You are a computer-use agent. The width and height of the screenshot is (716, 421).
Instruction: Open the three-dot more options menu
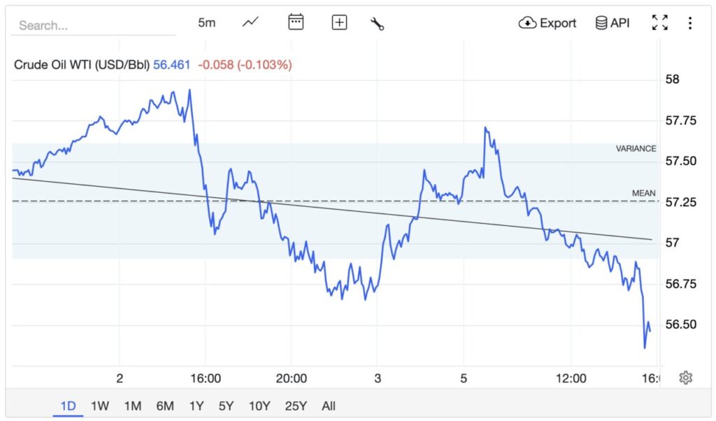click(690, 23)
